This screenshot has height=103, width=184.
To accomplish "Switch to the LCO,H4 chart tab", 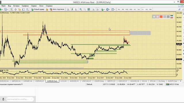I will tap(64, 81).
